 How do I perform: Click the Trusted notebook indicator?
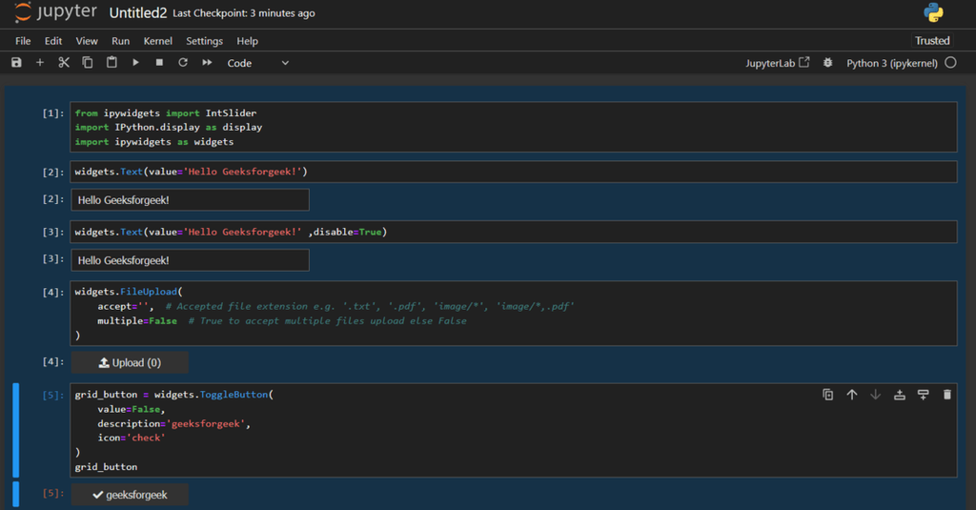tap(932, 41)
